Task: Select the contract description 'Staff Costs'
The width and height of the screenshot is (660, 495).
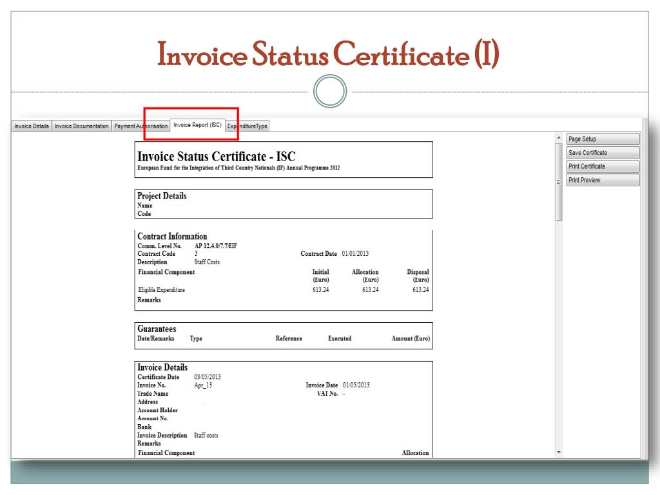Action: (x=207, y=262)
